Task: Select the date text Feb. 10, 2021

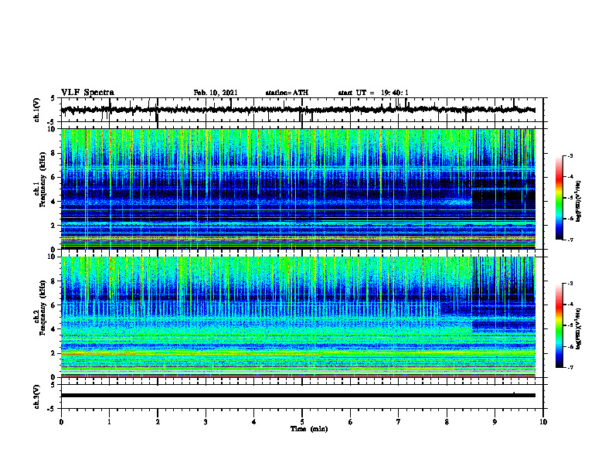Action: tap(216, 93)
